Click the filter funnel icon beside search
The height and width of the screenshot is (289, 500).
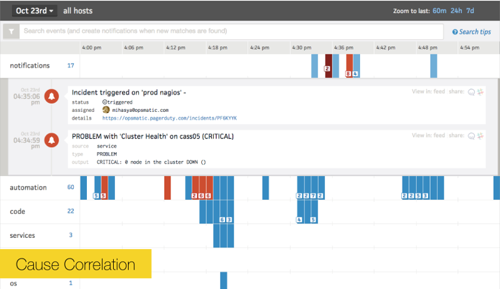pyautogui.click(x=10, y=31)
